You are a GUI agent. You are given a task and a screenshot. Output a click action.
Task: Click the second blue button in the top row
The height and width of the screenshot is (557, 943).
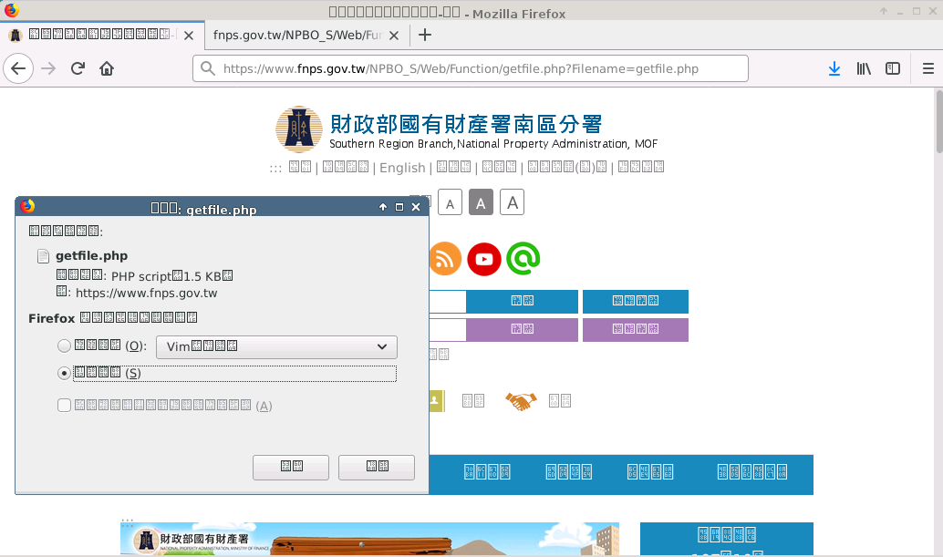click(x=636, y=301)
